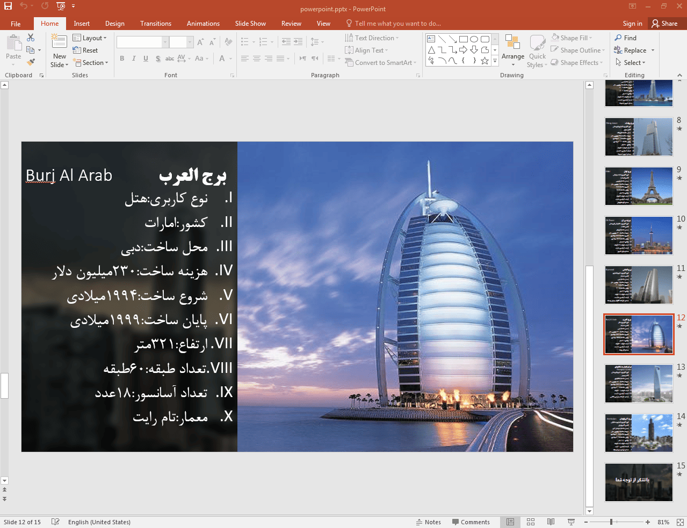Viewport: 687px width, 528px height.
Task: Align paragraph text to the left
Action: tap(245, 58)
